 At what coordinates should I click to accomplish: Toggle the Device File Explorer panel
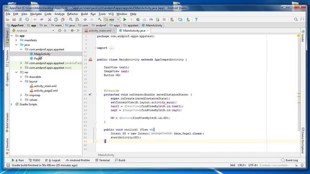tap(303, 141)
